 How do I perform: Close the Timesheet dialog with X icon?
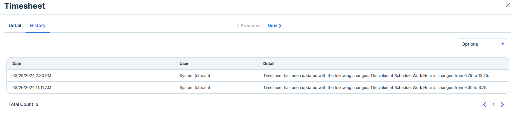coord(508,5)
